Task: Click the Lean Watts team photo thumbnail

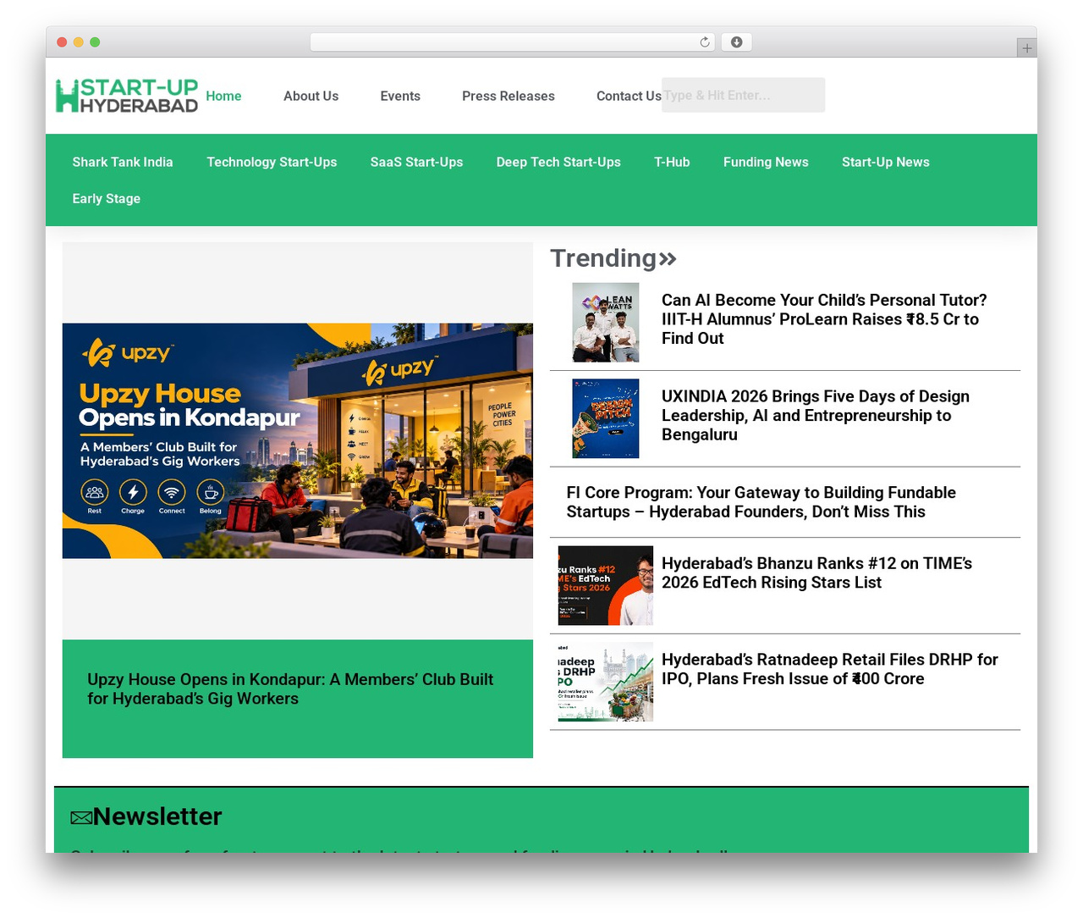Action: point(606,323)
